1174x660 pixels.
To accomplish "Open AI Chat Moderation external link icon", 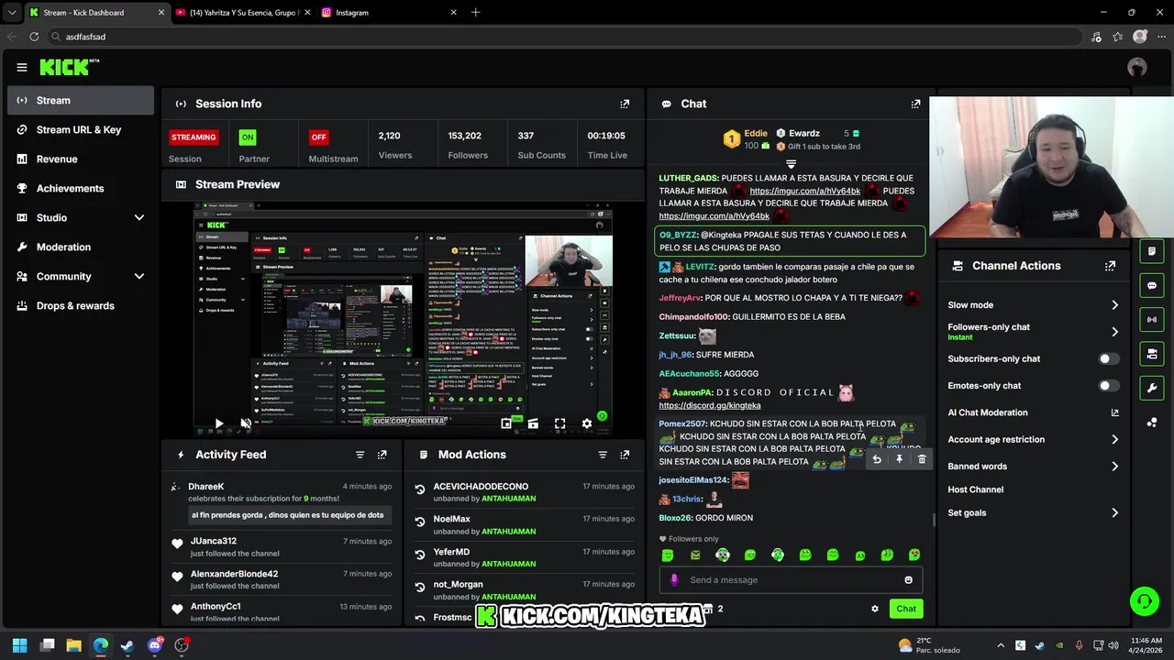I will (1115, 412).
